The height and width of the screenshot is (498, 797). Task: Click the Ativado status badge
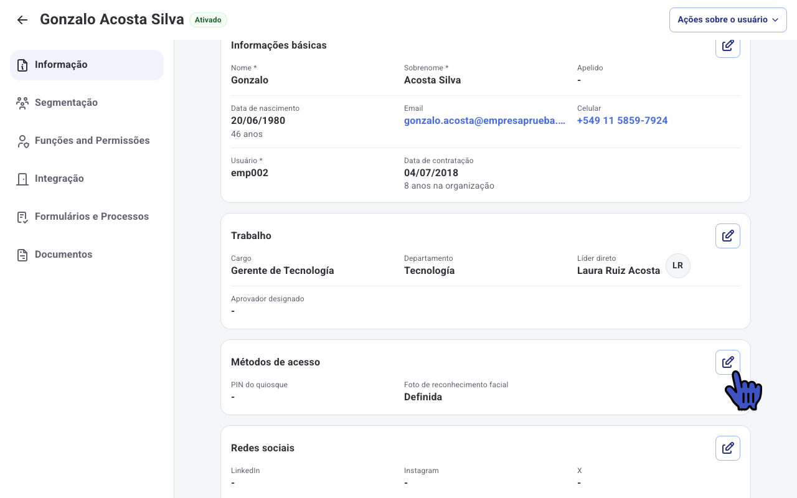(208, 20)
